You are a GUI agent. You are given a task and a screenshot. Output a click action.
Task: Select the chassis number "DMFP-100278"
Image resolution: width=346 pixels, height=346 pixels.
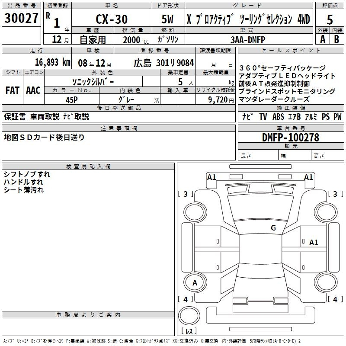[291, 138]
